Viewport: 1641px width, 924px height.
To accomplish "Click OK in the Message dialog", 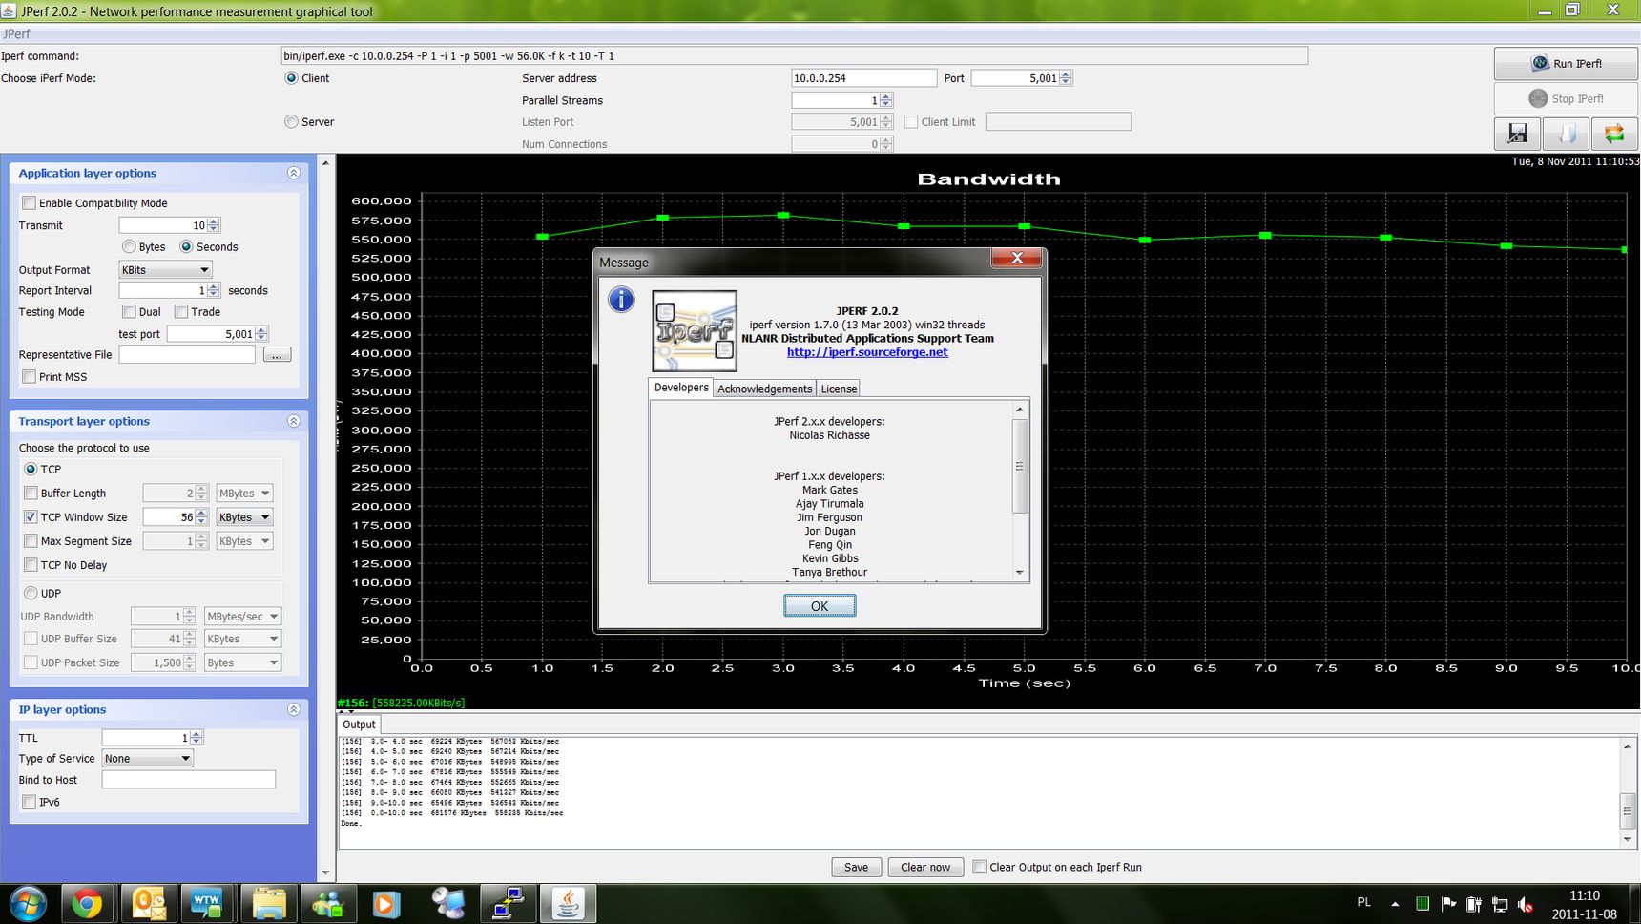I will point(820,606).
